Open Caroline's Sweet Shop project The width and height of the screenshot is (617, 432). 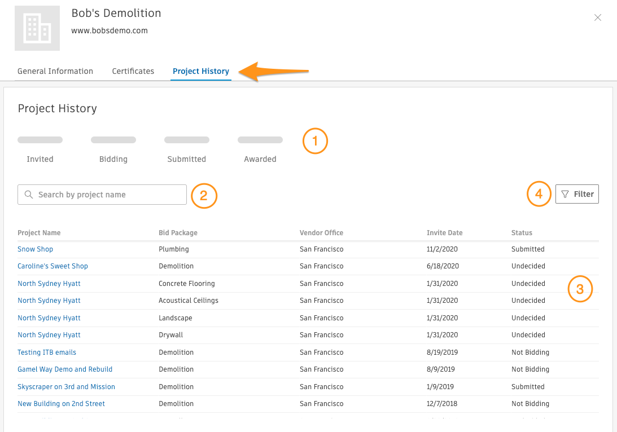tap(52, 266)
